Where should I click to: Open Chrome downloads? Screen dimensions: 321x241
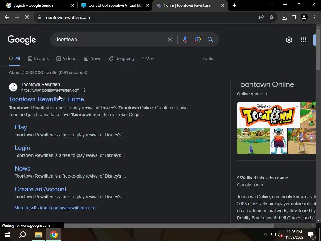pos(284,18)
